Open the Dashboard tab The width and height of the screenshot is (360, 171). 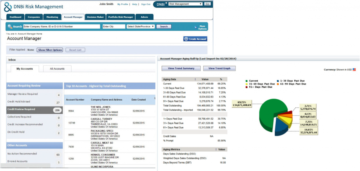click(15, 17)
